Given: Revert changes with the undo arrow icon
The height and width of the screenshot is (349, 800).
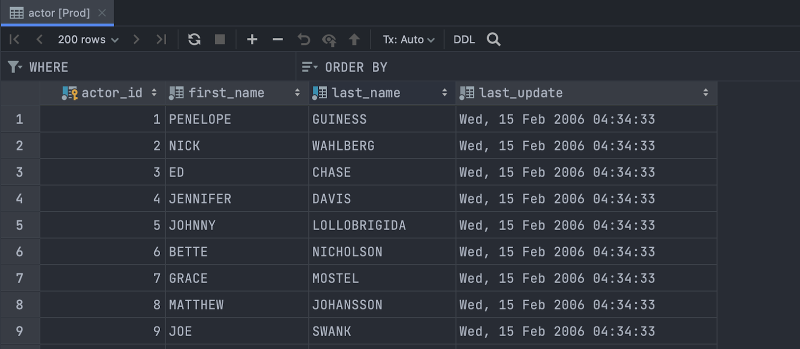Looking at the screenshot, I should pyautogui.click(x=303, y=39).
